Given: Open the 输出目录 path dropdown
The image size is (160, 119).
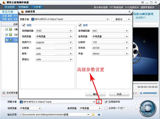Looking at the screenshot, I should click(x=88, y=115).
